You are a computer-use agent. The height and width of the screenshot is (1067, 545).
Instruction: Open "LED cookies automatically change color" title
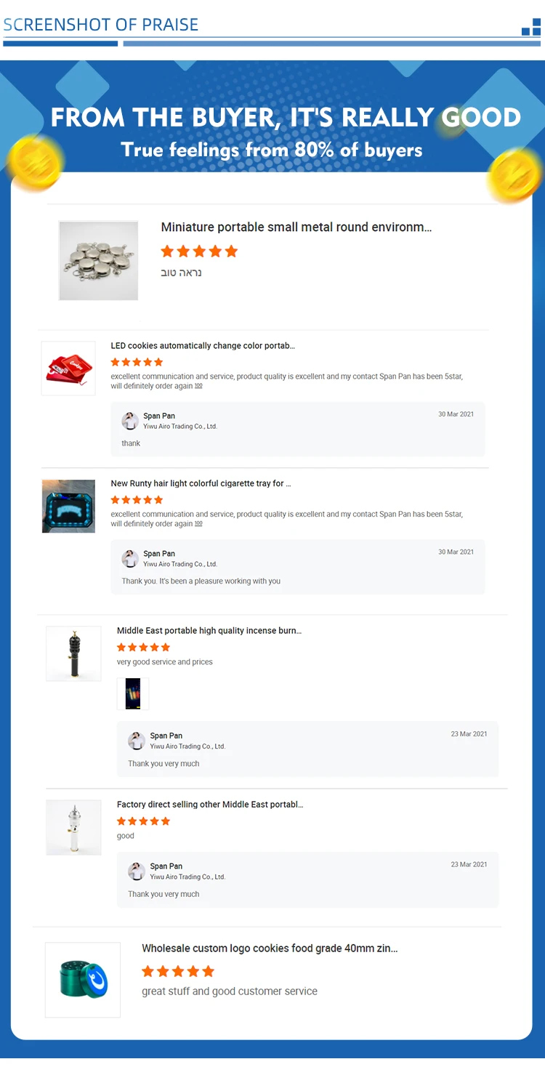point(203,346)
